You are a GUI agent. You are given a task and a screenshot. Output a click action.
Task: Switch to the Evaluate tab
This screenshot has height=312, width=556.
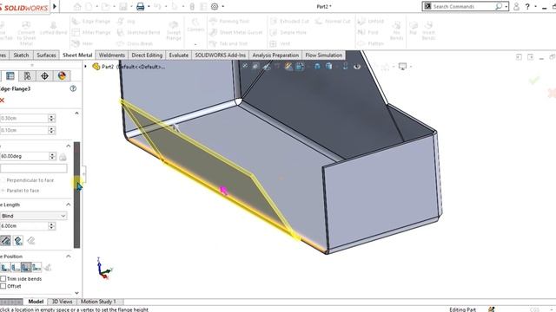coord(179,55)
